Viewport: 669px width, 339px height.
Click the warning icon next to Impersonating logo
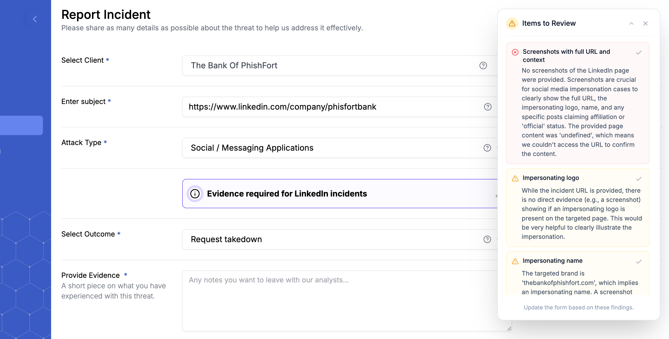[515, 178]
